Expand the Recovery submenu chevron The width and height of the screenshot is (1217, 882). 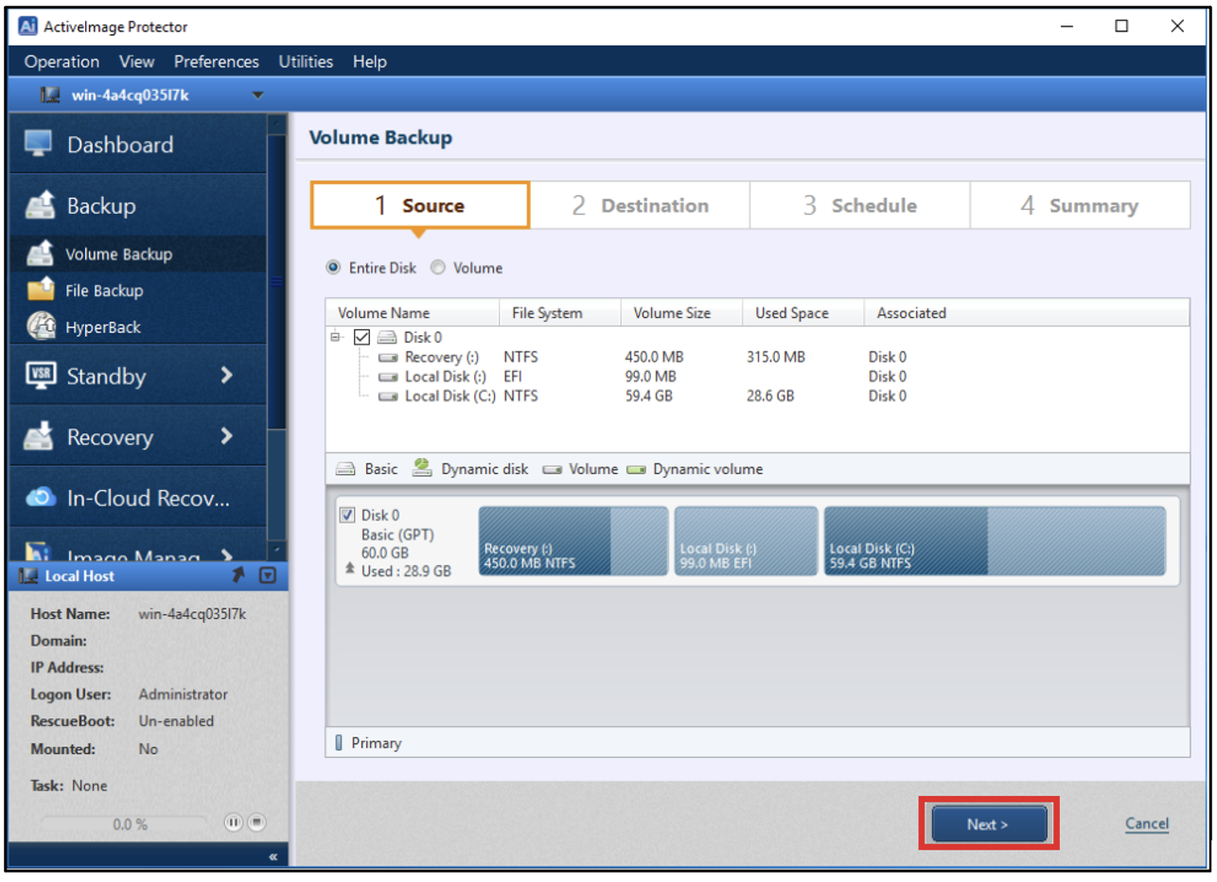226,436
